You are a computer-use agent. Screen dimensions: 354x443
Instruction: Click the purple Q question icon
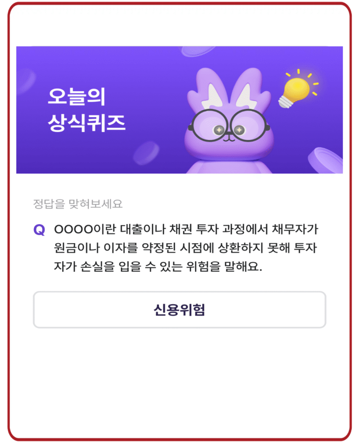[39, 230]
